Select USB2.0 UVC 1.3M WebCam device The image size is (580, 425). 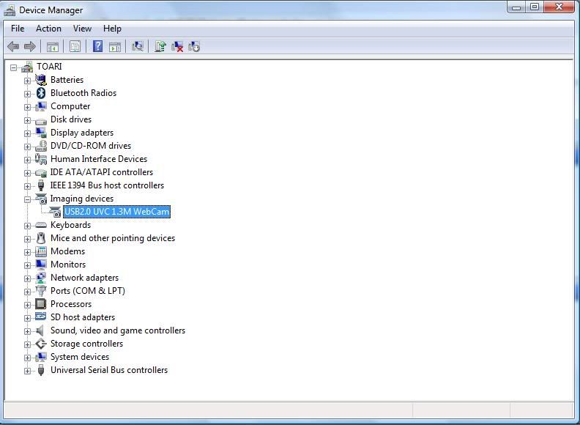pyautogui.click(x=117, y=212)
